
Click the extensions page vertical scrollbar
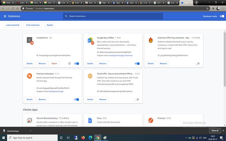coord(225,59)
